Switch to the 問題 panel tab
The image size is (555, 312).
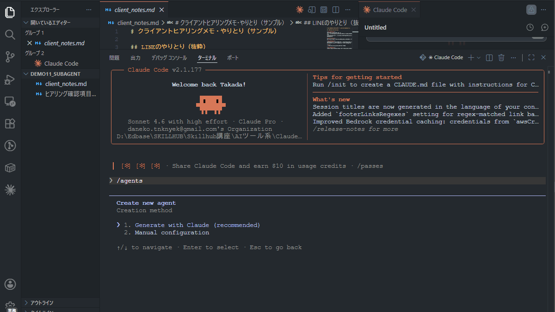pos(114,58)
